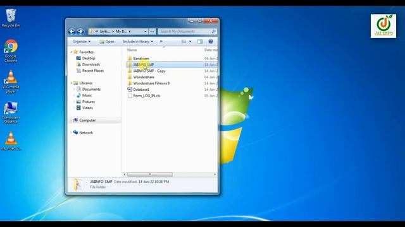This screenshot has width=405, height=227.
Task: Open the Organize dropdown menu
Action: pyautogui.click(x=82, y=42)
